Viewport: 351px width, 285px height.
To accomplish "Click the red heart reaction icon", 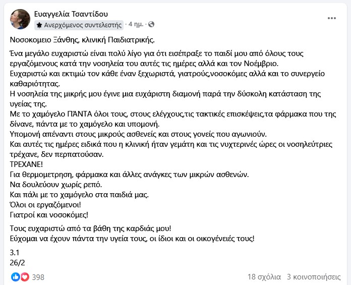I will pos(24,277).
